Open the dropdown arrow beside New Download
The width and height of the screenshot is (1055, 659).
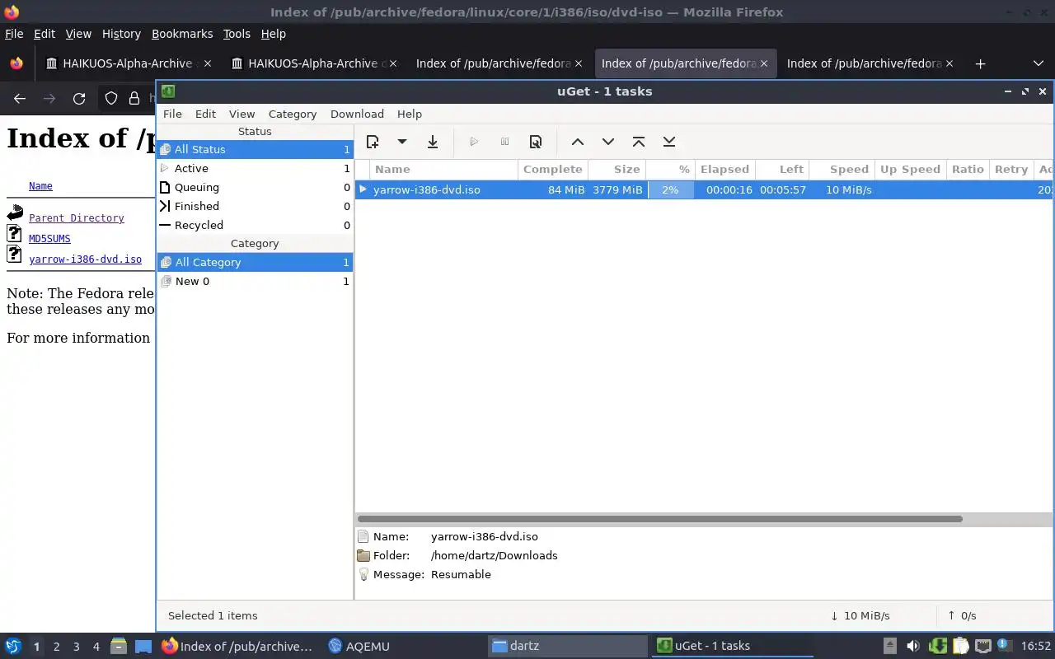point(402,142)
